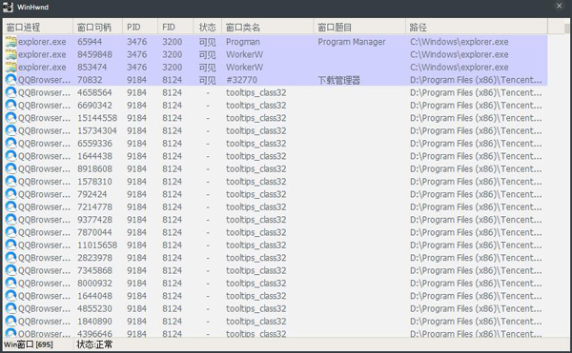Click explorer.exe icon in the Progman row
The image size is (572, 353).
tap(10, 42)
